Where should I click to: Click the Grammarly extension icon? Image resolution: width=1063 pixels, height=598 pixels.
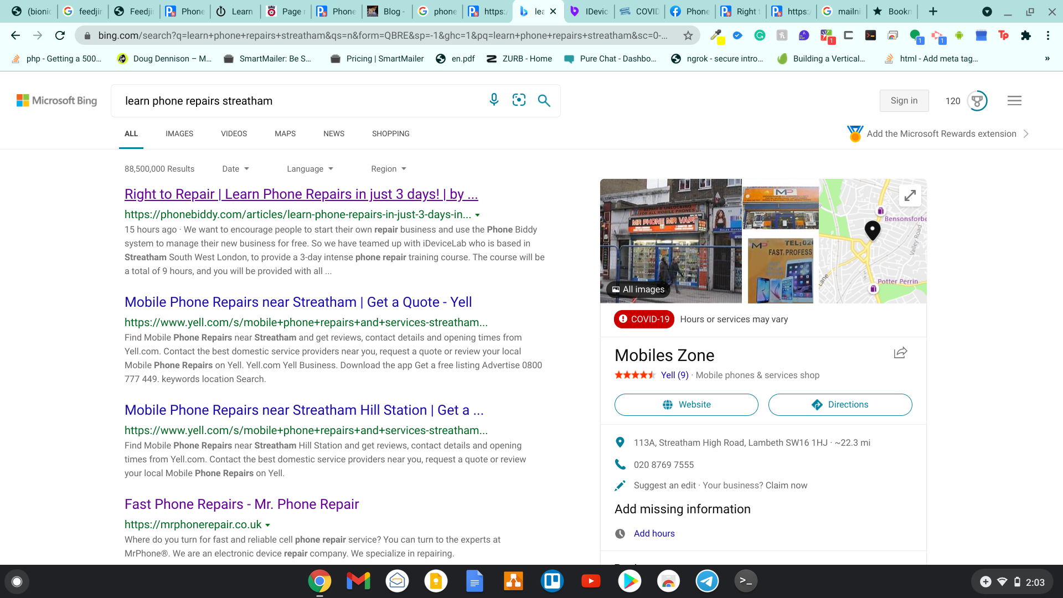click(x=760, y=35)
